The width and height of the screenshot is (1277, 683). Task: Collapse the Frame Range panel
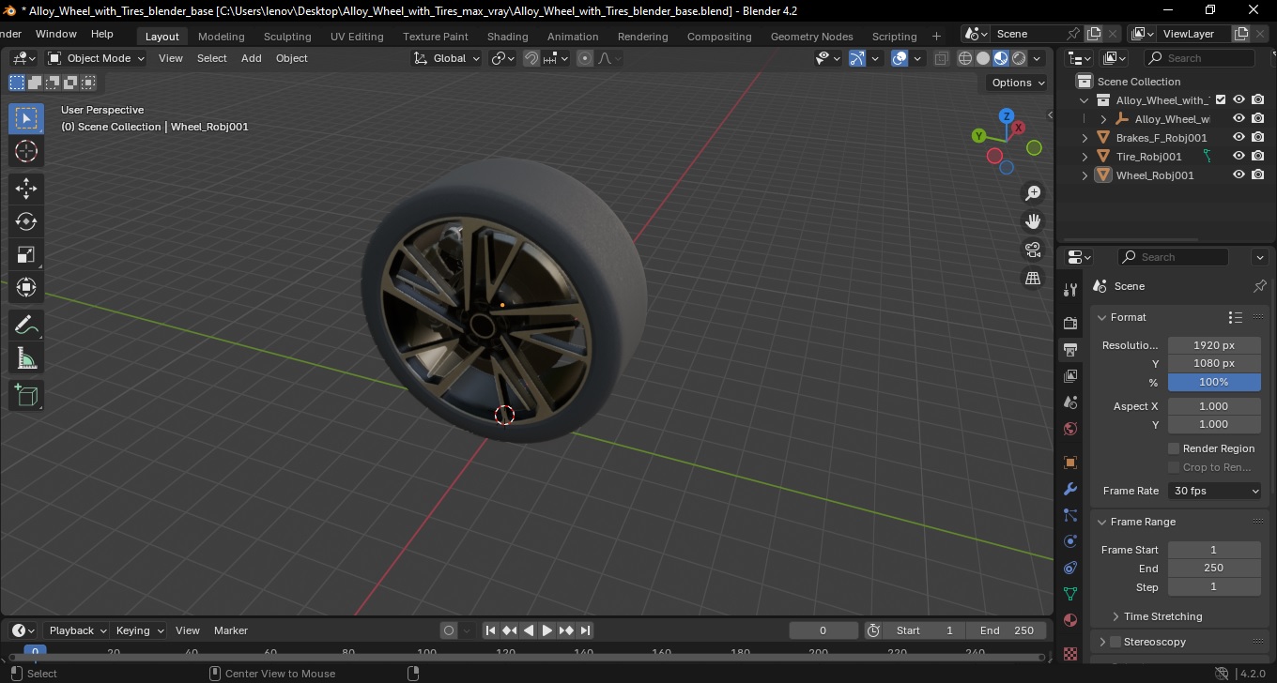pos(1102,522)
